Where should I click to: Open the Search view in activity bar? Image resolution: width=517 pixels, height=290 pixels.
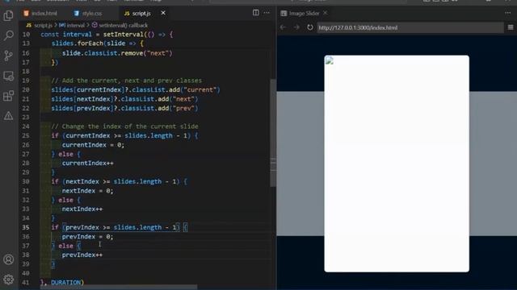tap(8, 35)
